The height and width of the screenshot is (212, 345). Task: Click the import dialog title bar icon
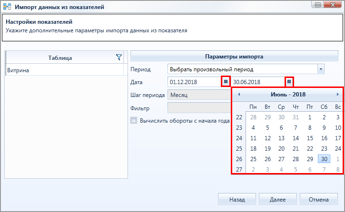coord(7,7)
